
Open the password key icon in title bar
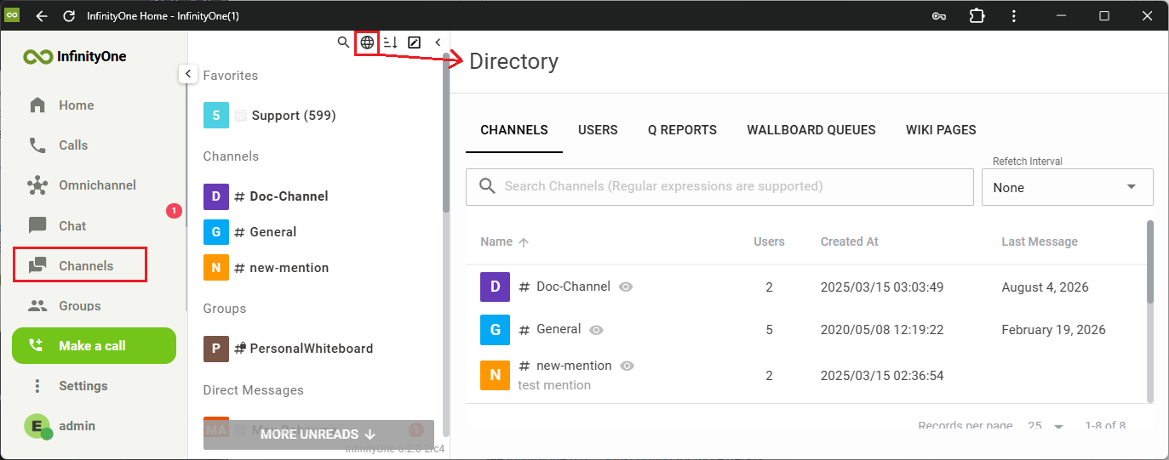939,16
